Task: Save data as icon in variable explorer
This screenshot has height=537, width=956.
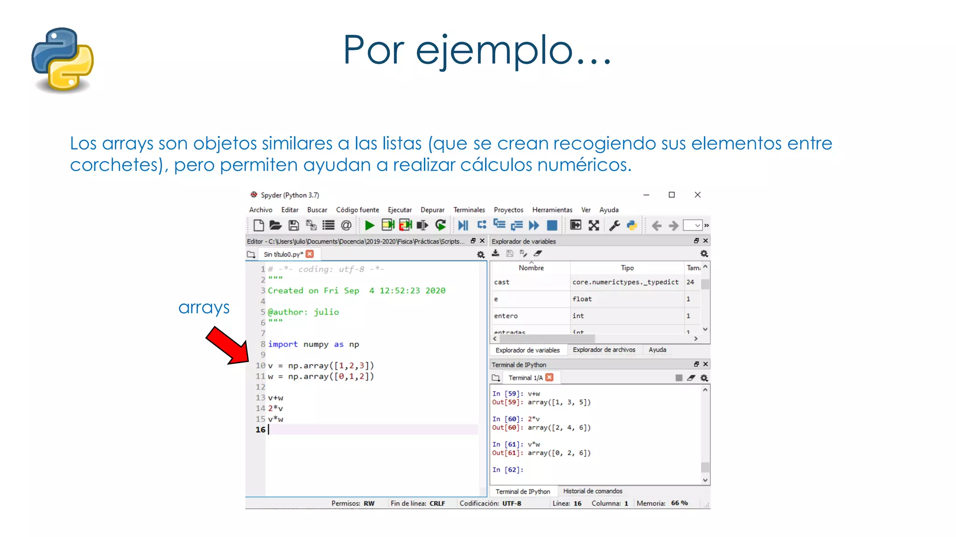Action: (x=524, y=253)
